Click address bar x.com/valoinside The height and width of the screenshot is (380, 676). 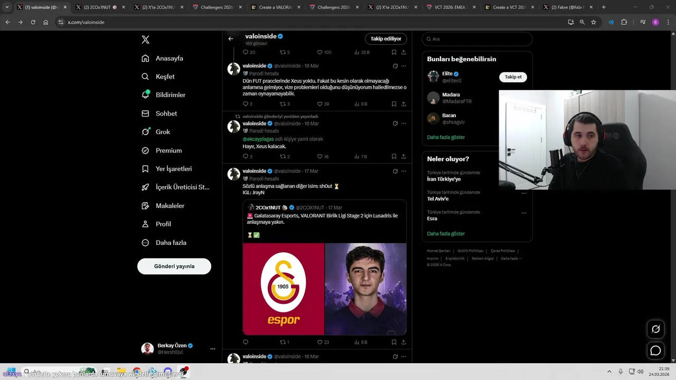coord(86,22)
